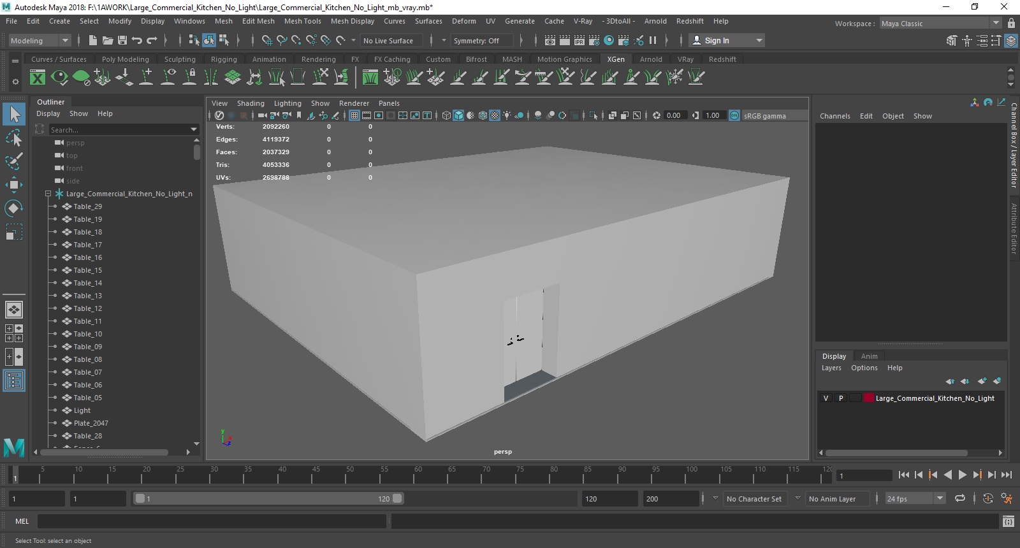This screenshot has height=548, width=1020.
Task: Switch to the Rendering shelf tab
Action: coord(318,59)
